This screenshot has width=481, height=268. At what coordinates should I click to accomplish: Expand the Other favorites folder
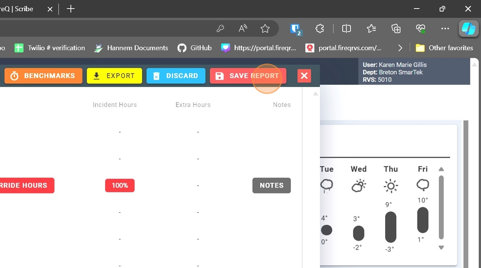point(444,48)
